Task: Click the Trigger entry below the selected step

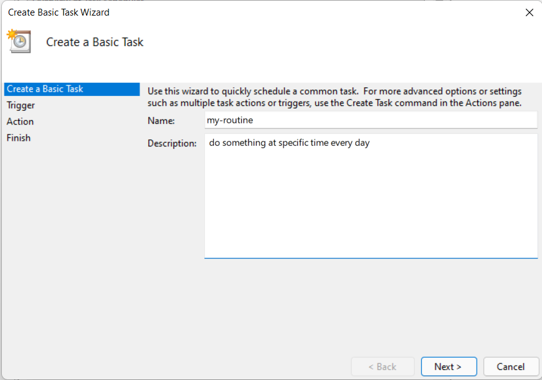Action: click(x=21, y=105)
